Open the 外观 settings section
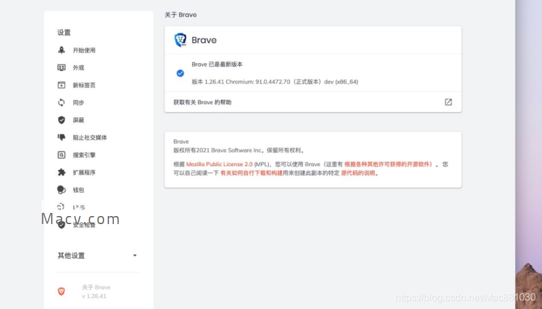 (78, 68)
